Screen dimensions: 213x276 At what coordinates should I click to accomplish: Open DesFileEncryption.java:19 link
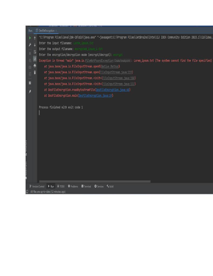pos(95,96)
